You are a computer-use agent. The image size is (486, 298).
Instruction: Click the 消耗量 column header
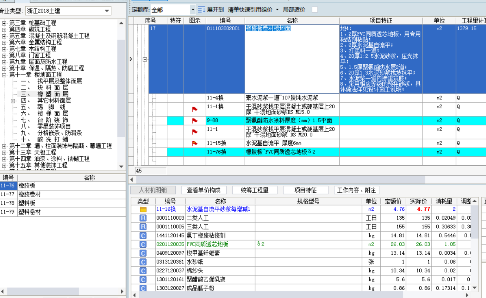pos(444,201)
